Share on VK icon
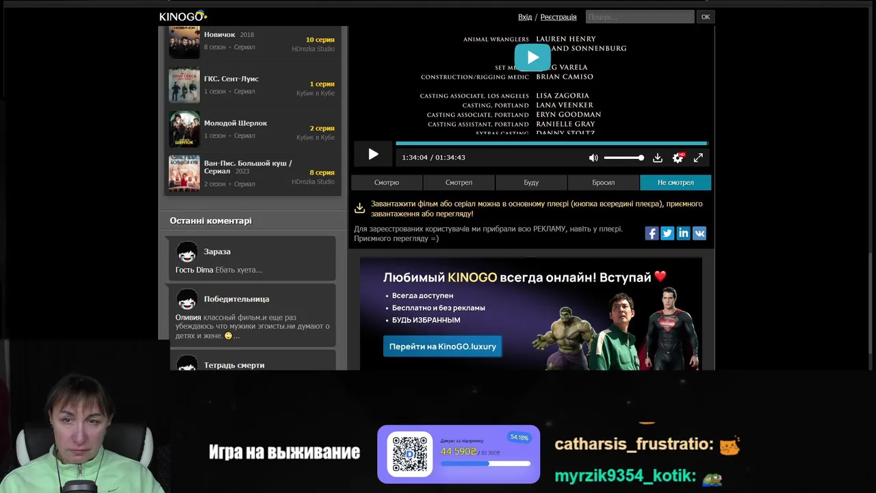 point(699,233)
